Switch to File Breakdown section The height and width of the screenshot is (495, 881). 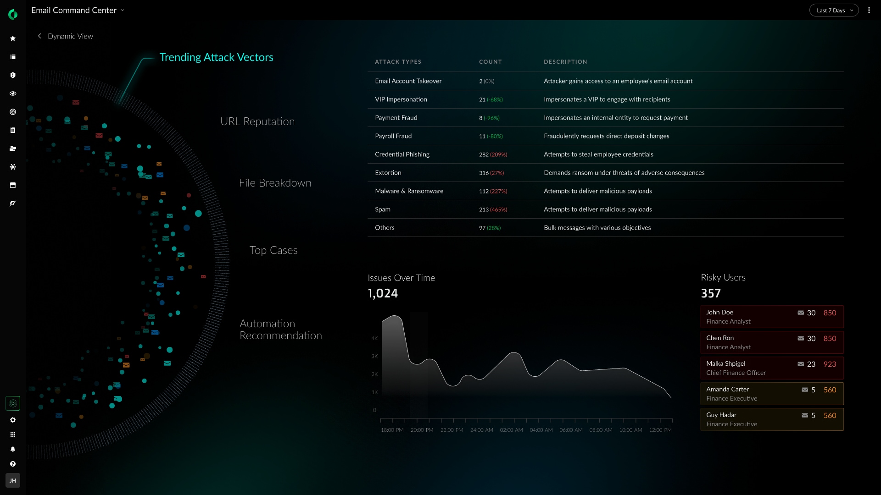click(275, 183)
